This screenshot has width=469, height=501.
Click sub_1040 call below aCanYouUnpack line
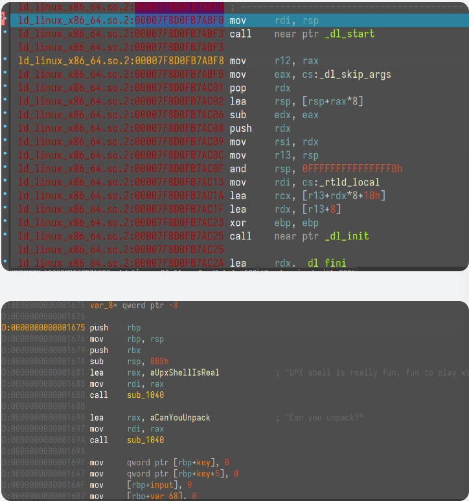click(x=145, y=440)
